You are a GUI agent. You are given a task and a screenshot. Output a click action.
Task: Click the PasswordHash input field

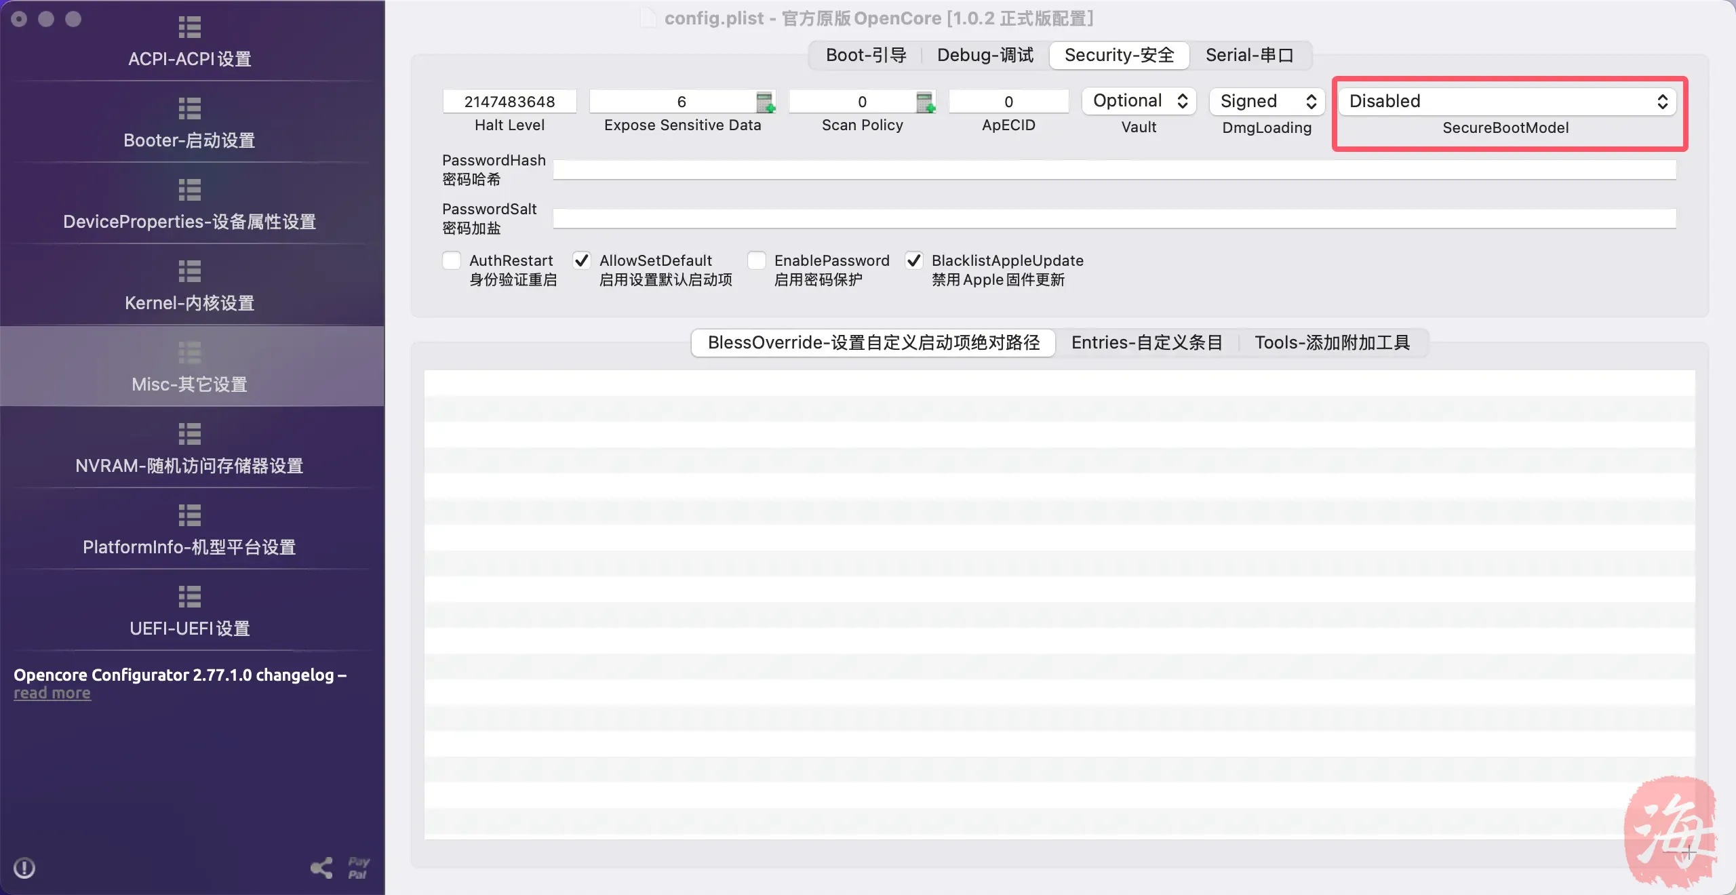(1113, 170)
